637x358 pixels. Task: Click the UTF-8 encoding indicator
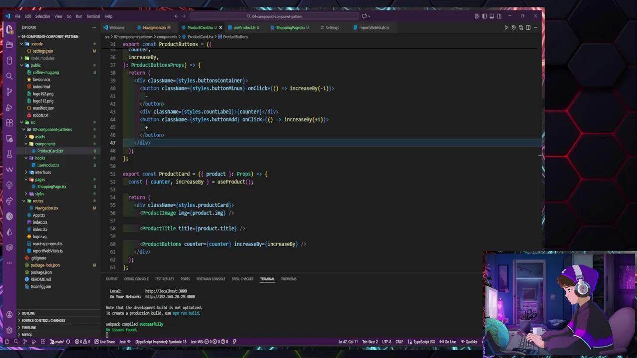(x=387, y=342)
